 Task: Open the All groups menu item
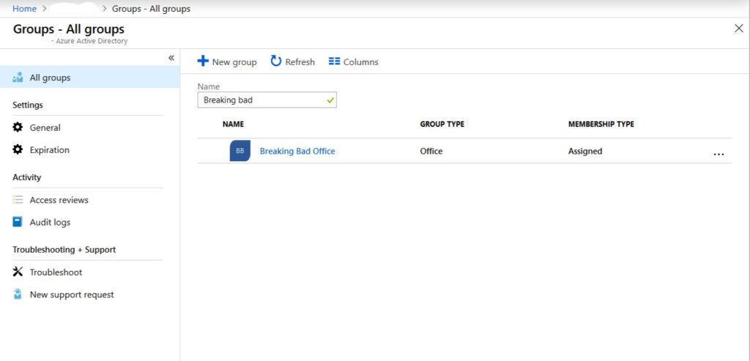coord(90,77)
